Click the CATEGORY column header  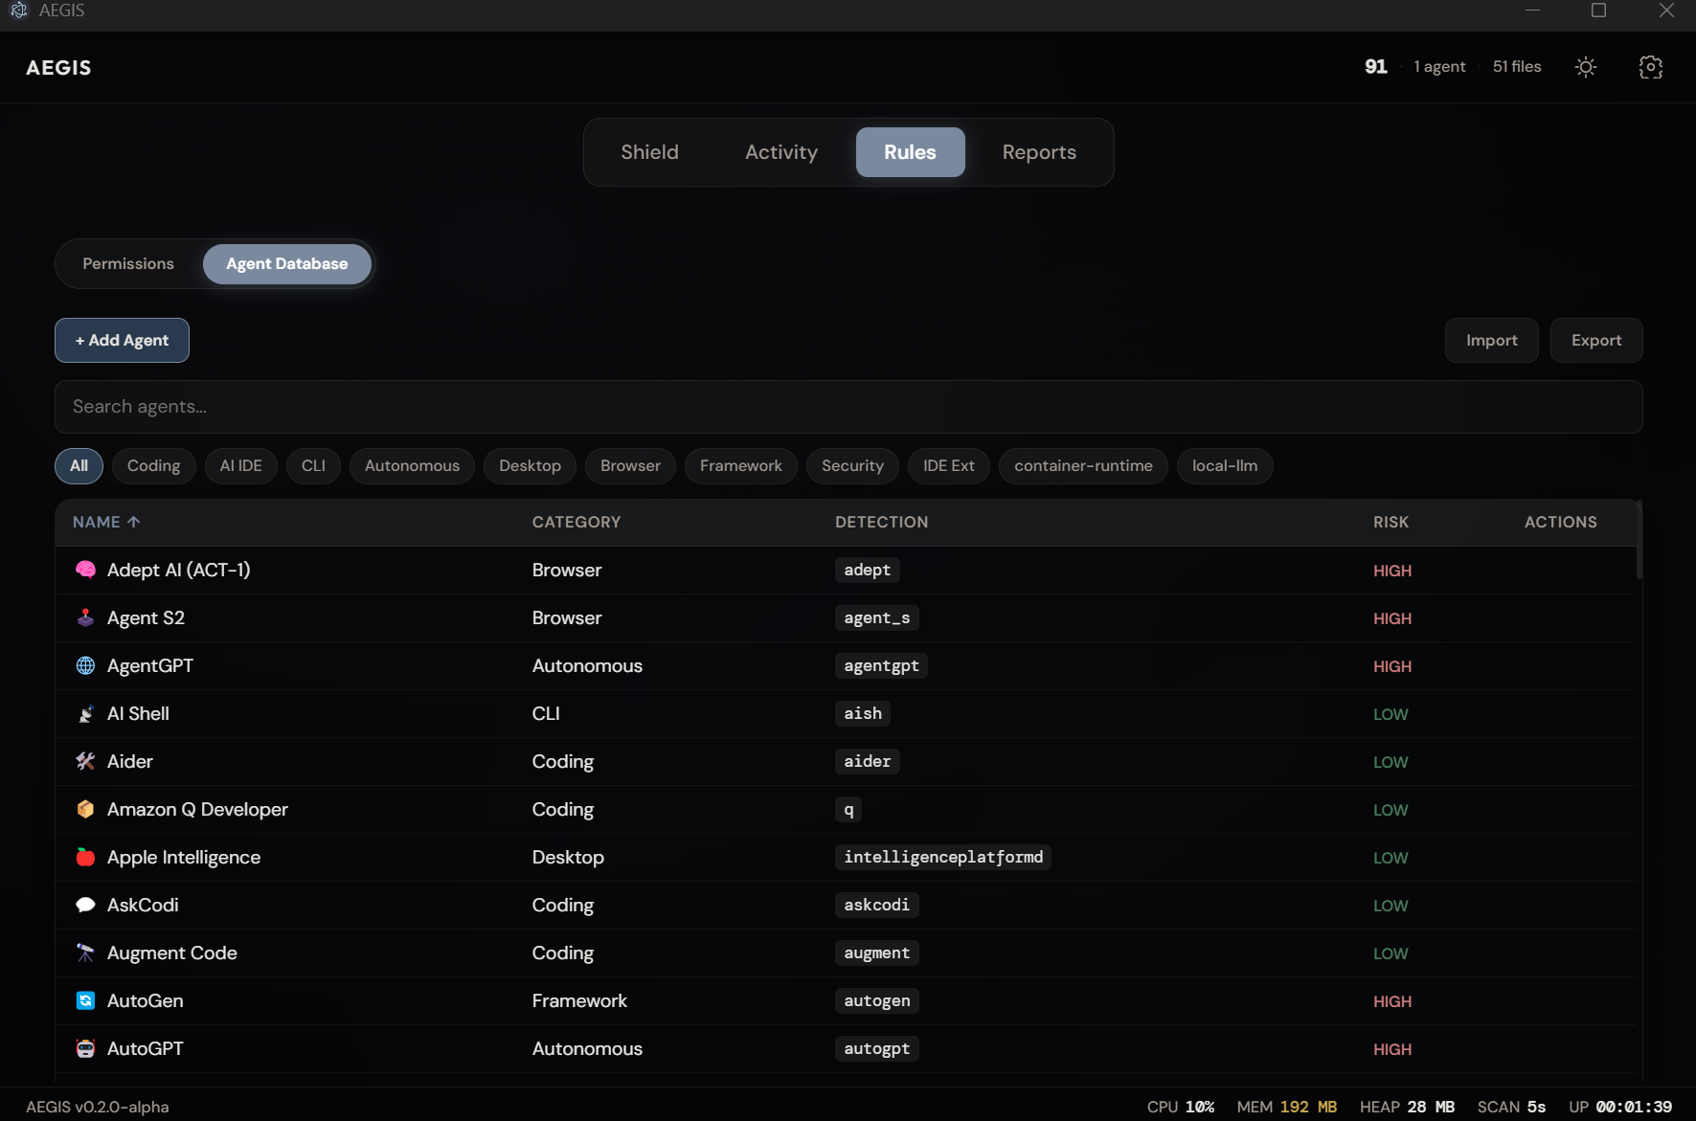tap(577, 522)
